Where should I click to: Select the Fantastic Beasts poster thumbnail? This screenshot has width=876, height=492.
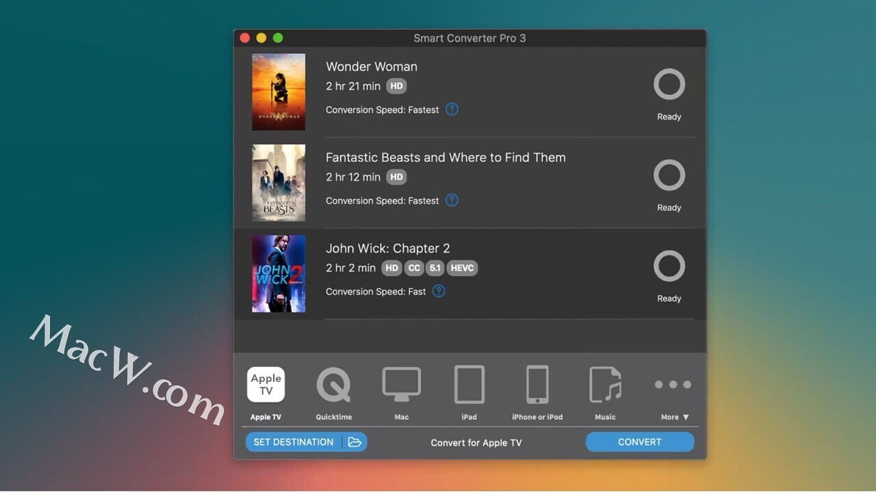(x=279, y=183)
